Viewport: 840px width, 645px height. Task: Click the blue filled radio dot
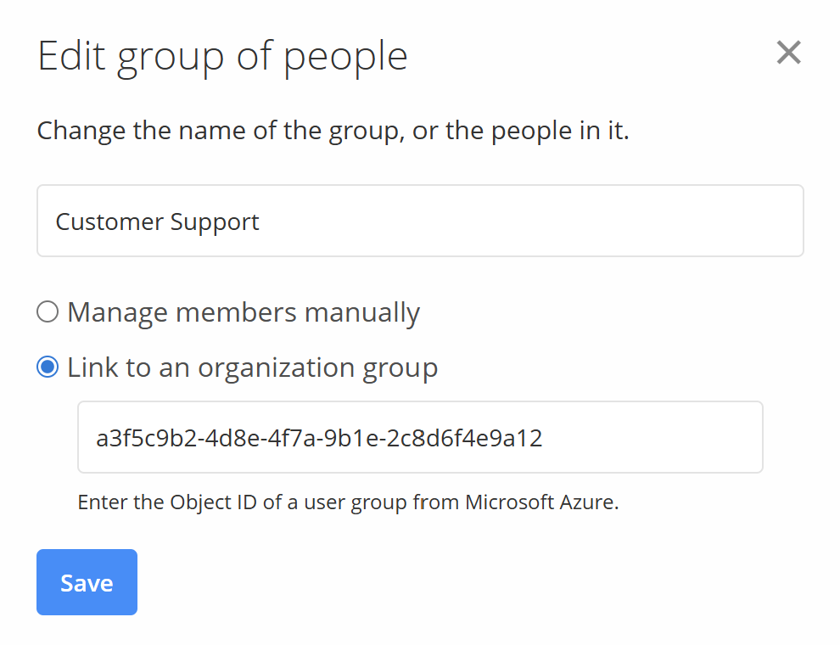tap(48, 367)
